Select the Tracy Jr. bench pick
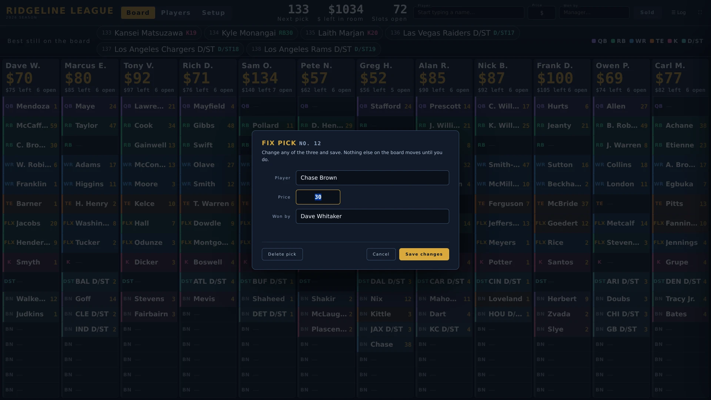 pos(680,299)
